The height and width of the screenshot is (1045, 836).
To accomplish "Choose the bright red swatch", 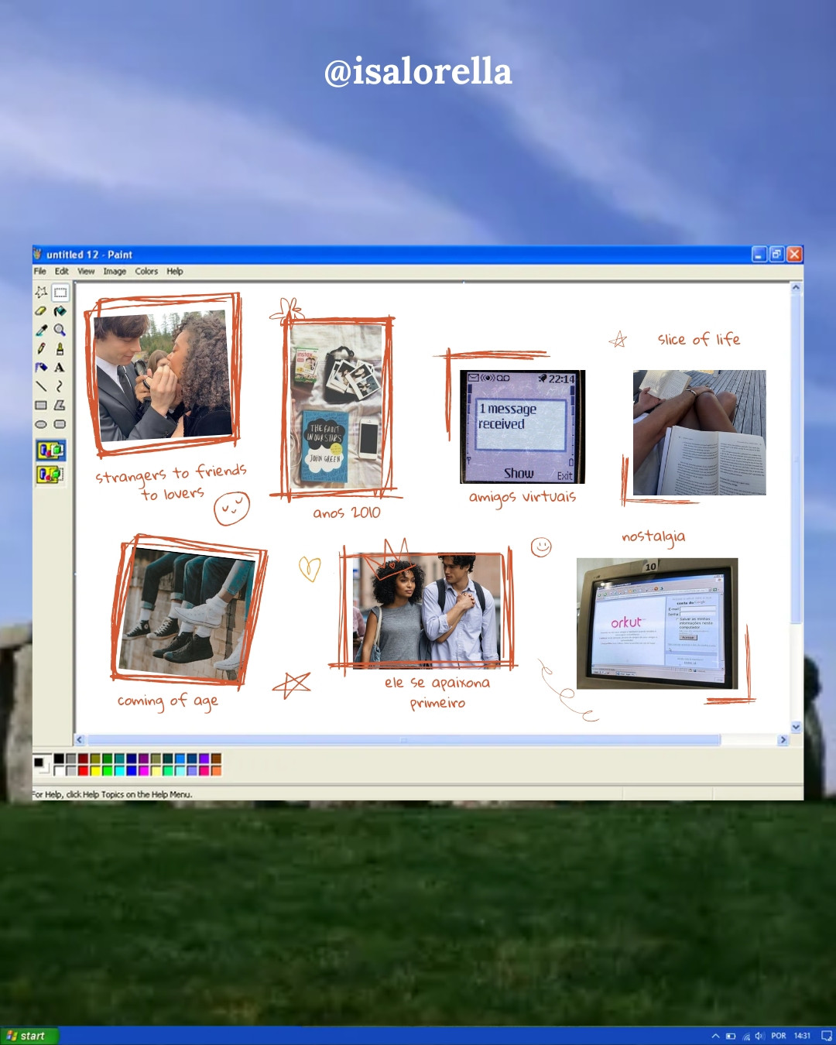I will click(x=83, y=771).
